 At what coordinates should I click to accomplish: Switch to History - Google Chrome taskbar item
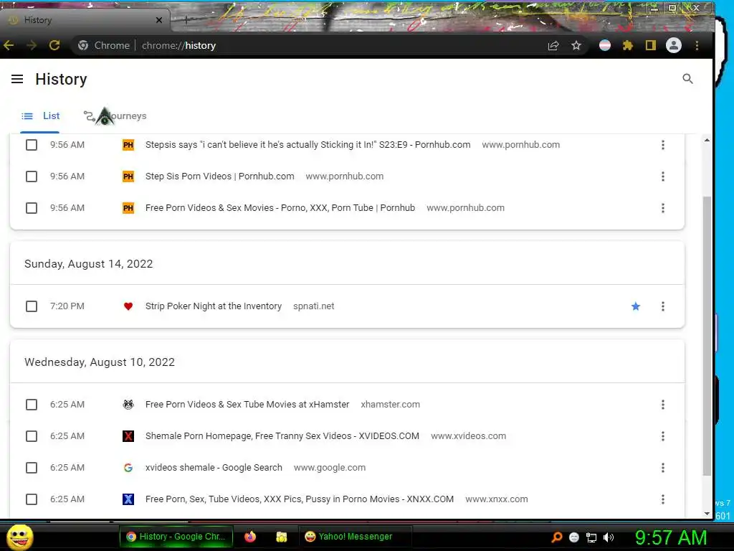coord(176,537)
